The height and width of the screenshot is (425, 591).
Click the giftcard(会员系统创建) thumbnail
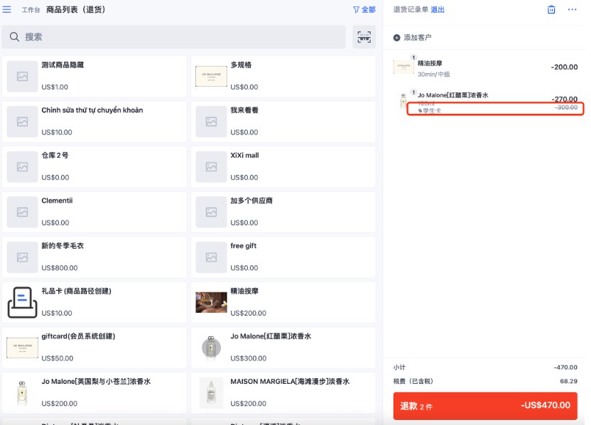click(22, 348)
